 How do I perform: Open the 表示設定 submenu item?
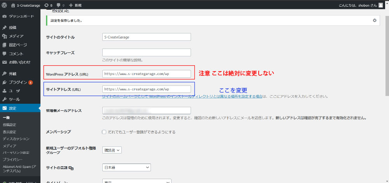pyautogui.click(x=9, y=132)
